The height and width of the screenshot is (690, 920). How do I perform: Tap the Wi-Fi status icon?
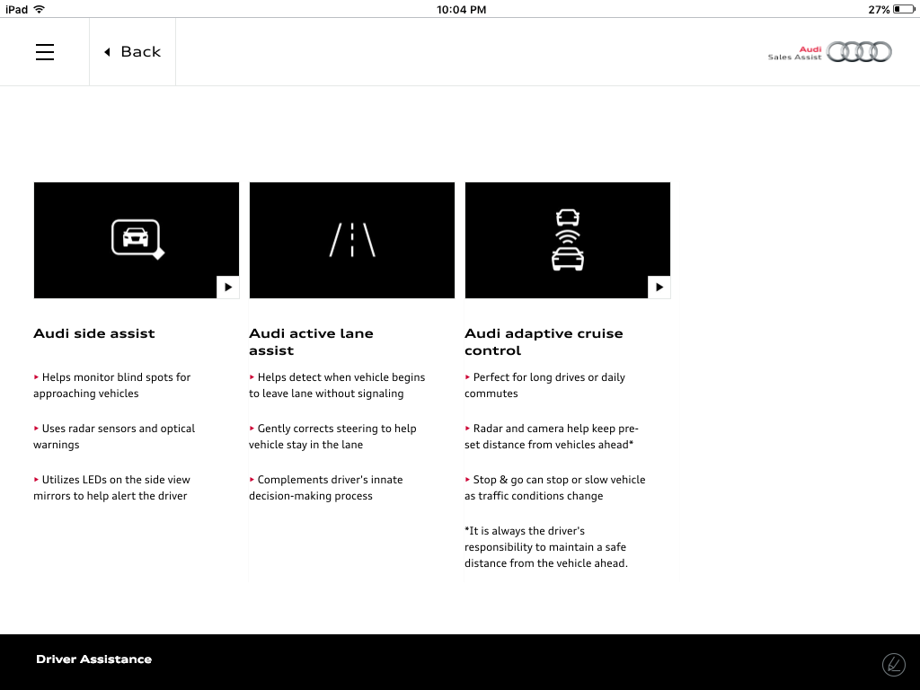[x=40, y=9]
